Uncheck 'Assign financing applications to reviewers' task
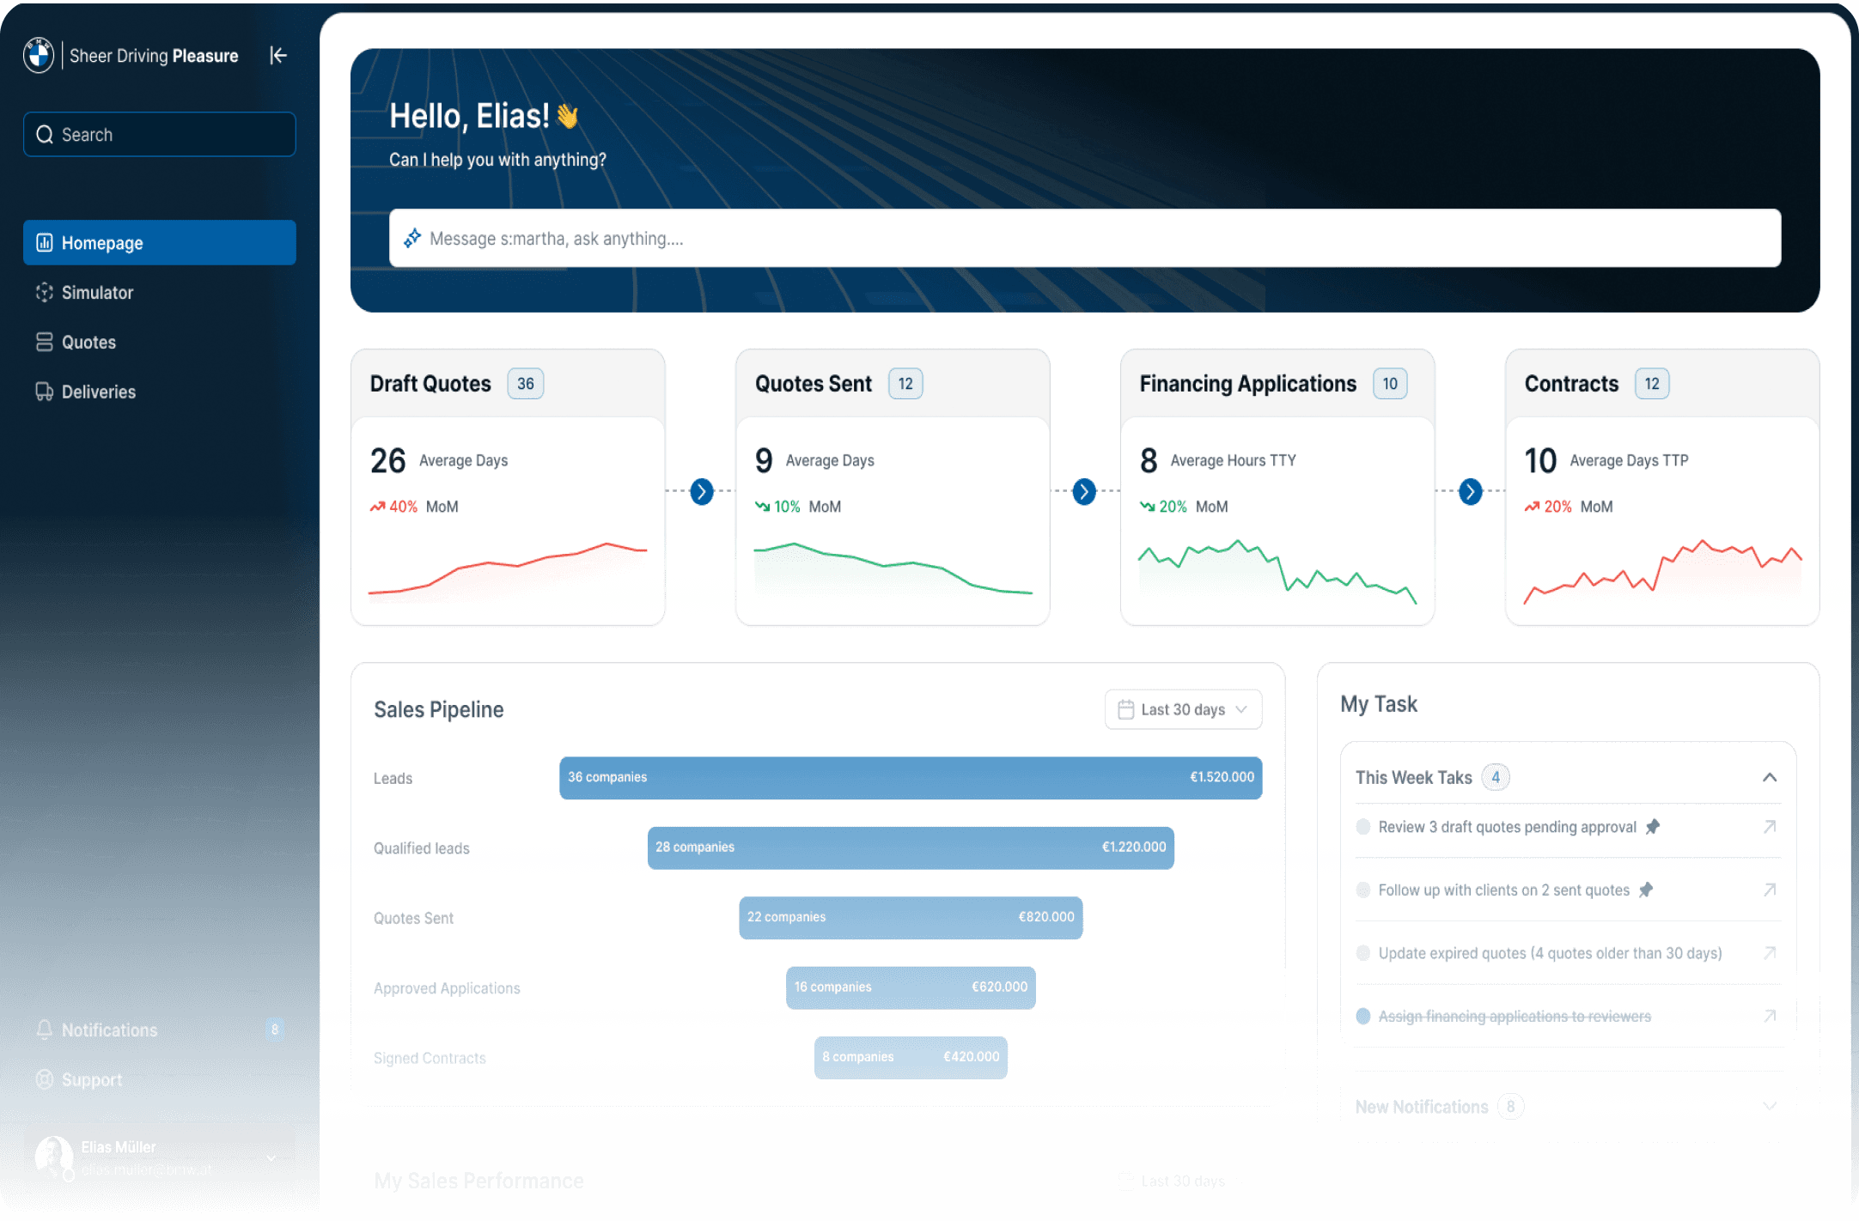 coord(1363,1016)
